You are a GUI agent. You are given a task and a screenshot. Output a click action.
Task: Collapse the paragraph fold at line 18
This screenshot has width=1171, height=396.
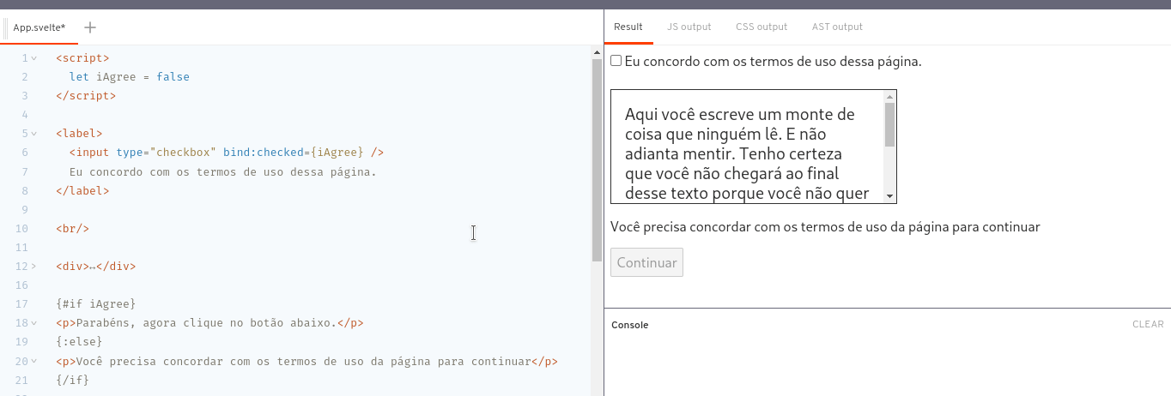pyautogui.click(x=33, y=323)
